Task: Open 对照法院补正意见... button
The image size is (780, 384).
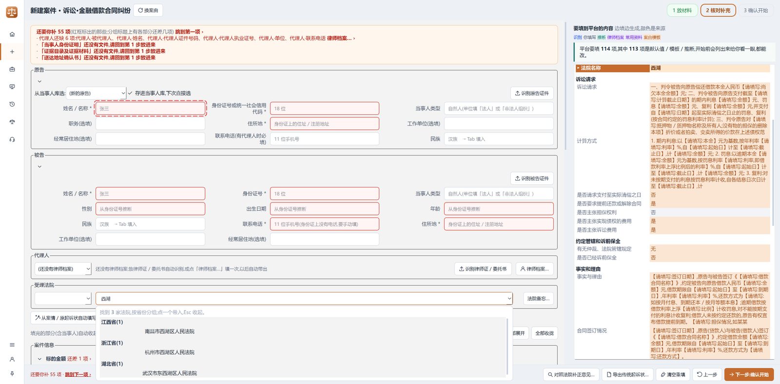Action: coord(571,374)
